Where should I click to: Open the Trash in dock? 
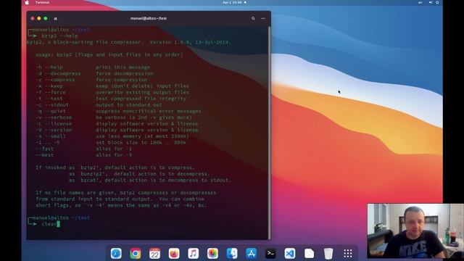[328, 254]
